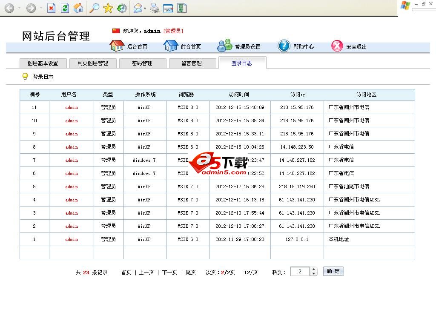This screenshot has height=327, width=436.
Task: Click the 安全退出 red X icon
Action: pyautogui.click(x=337, y=46)
